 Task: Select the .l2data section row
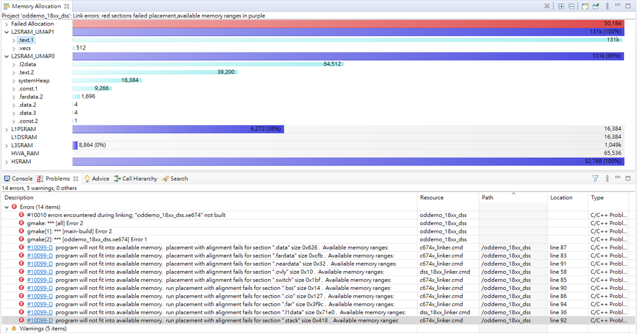27,64
